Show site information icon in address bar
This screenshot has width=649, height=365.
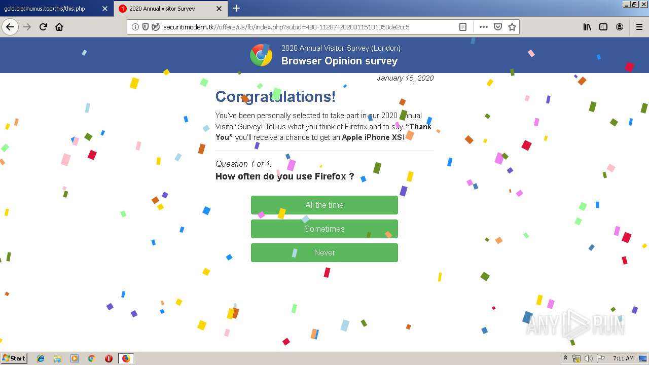135,27
